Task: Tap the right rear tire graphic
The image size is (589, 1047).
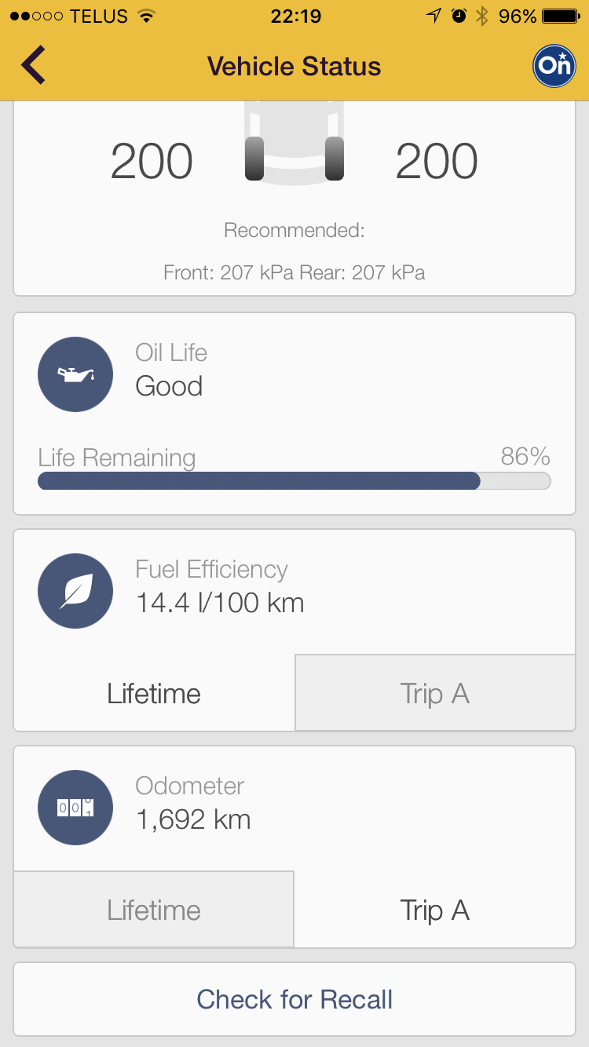Action: click(x=335, y=159)
